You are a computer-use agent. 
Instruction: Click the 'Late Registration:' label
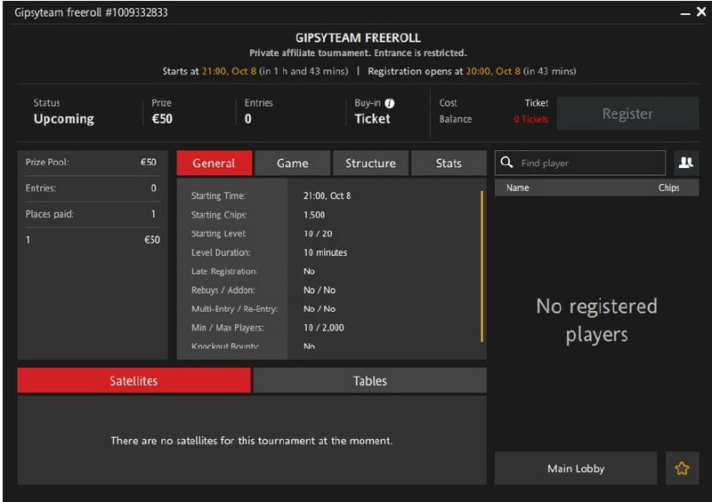coord(224,271)
